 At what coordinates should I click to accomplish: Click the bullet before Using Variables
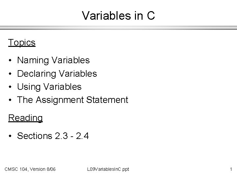[x=10, y=87]
